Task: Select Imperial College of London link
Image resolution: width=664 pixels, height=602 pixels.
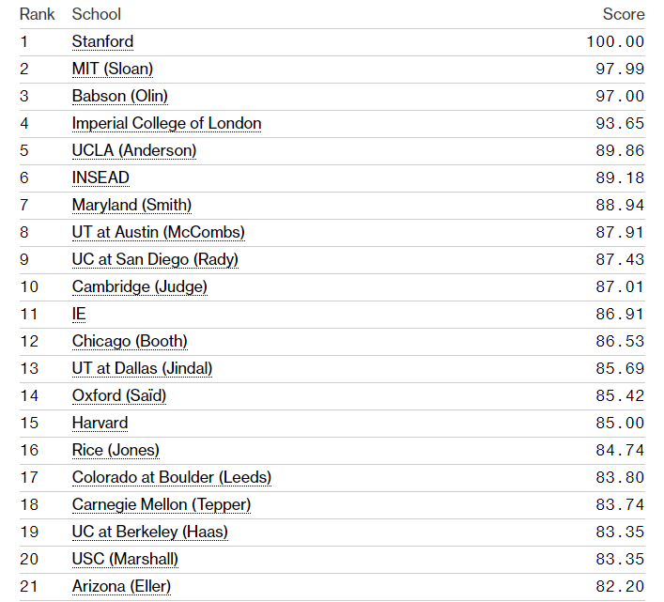Action: point(166,123)
